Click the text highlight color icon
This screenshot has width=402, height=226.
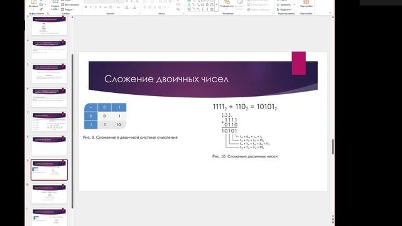(x=127, y=8)
